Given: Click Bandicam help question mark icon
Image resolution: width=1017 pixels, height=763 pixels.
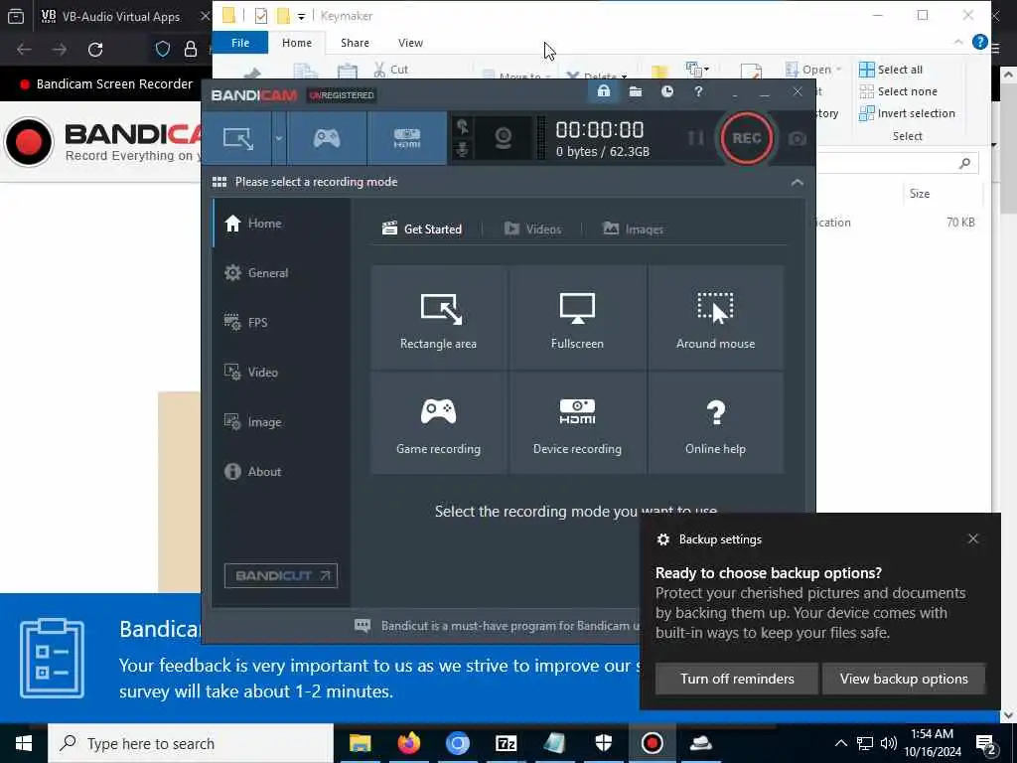Looking at the screenshot, I should (x=698, y=91).
